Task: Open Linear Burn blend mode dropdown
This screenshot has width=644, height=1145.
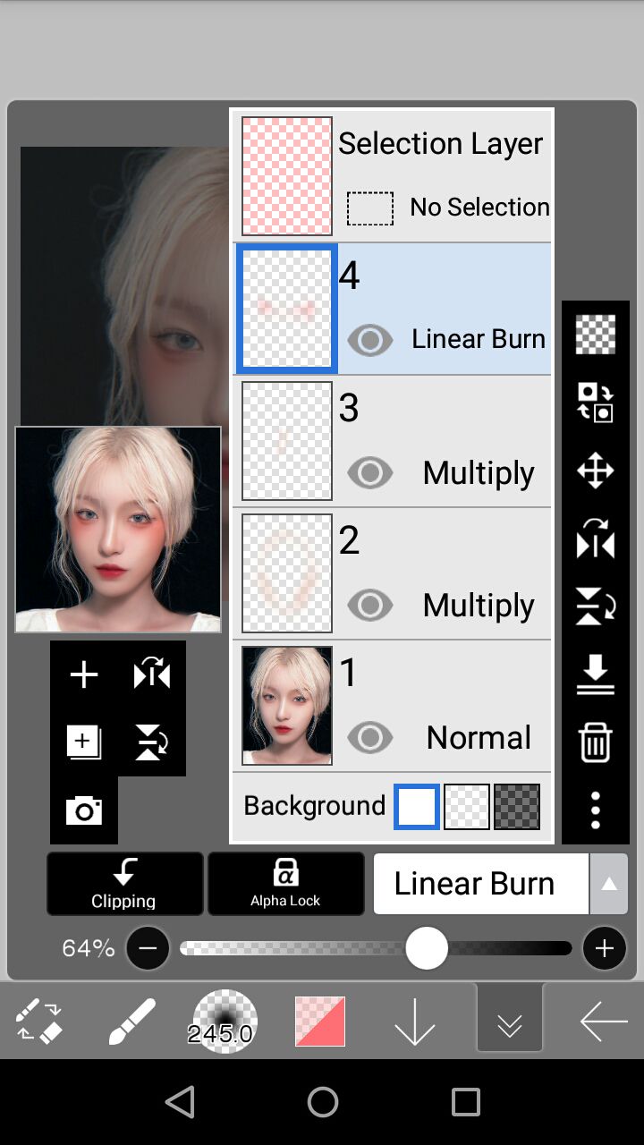Action: [481, 883]
